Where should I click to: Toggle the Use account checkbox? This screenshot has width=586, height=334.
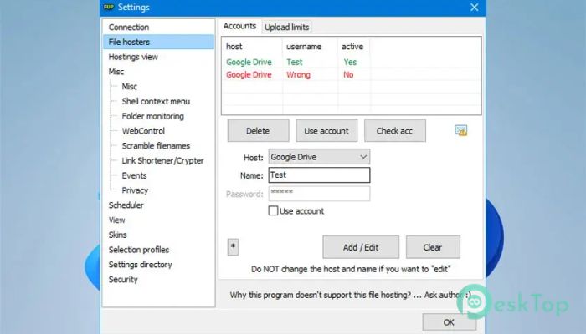[x=273, y=211]
